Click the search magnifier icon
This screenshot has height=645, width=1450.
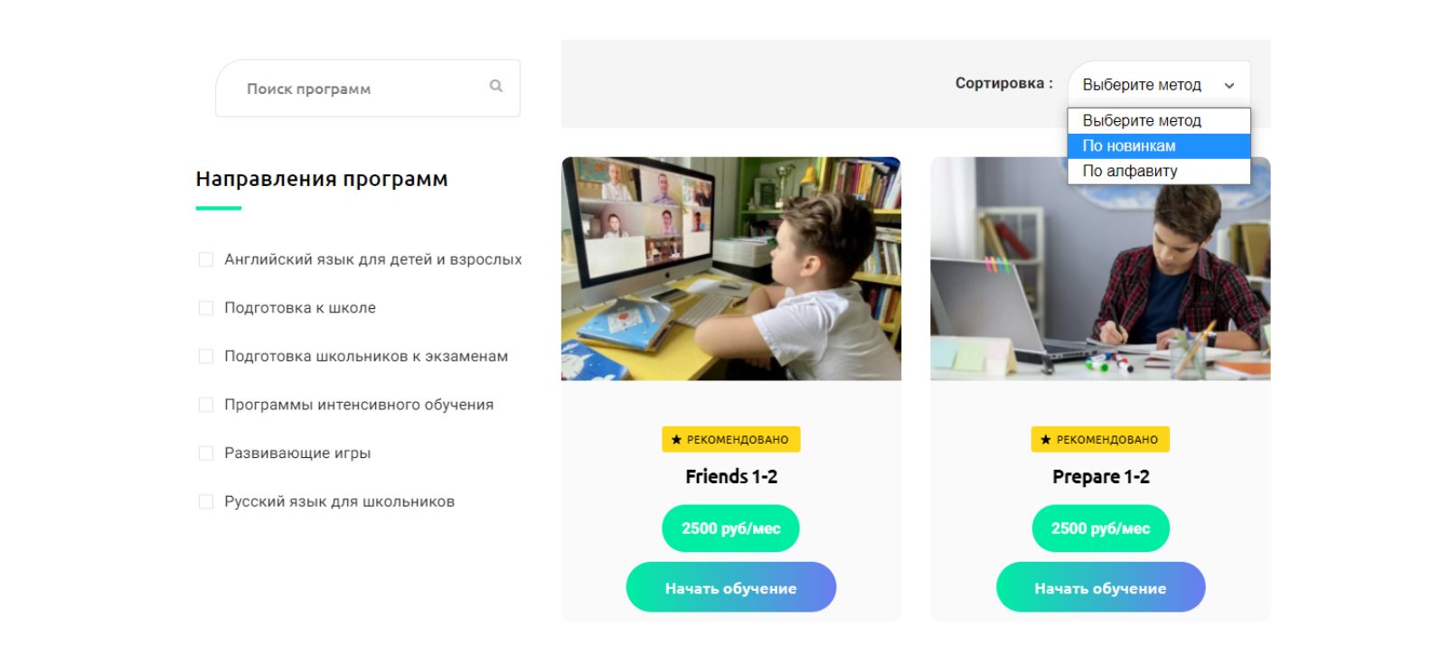[495, 86]
